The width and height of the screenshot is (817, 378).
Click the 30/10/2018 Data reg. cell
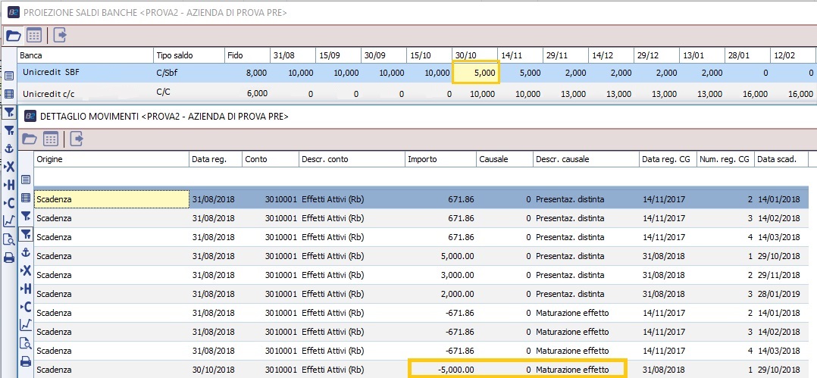pos(216,370)
